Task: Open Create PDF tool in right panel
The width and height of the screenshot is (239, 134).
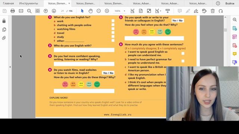Action: tap(235, 45)
